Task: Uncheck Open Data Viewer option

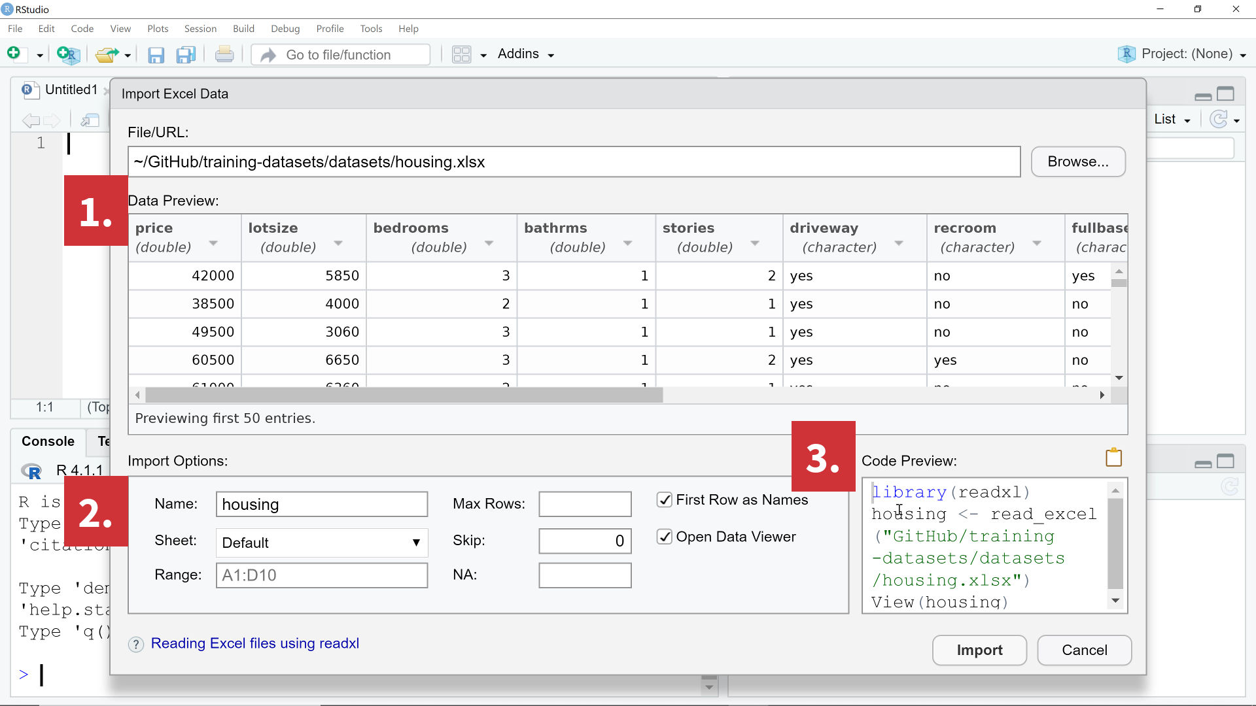Action: point(665,537)
